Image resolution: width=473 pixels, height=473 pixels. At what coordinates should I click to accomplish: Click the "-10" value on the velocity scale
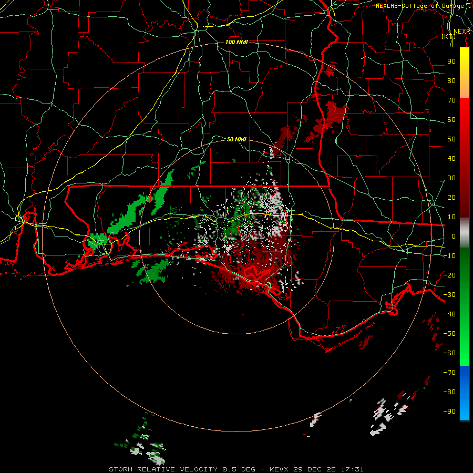click(449, 256)
